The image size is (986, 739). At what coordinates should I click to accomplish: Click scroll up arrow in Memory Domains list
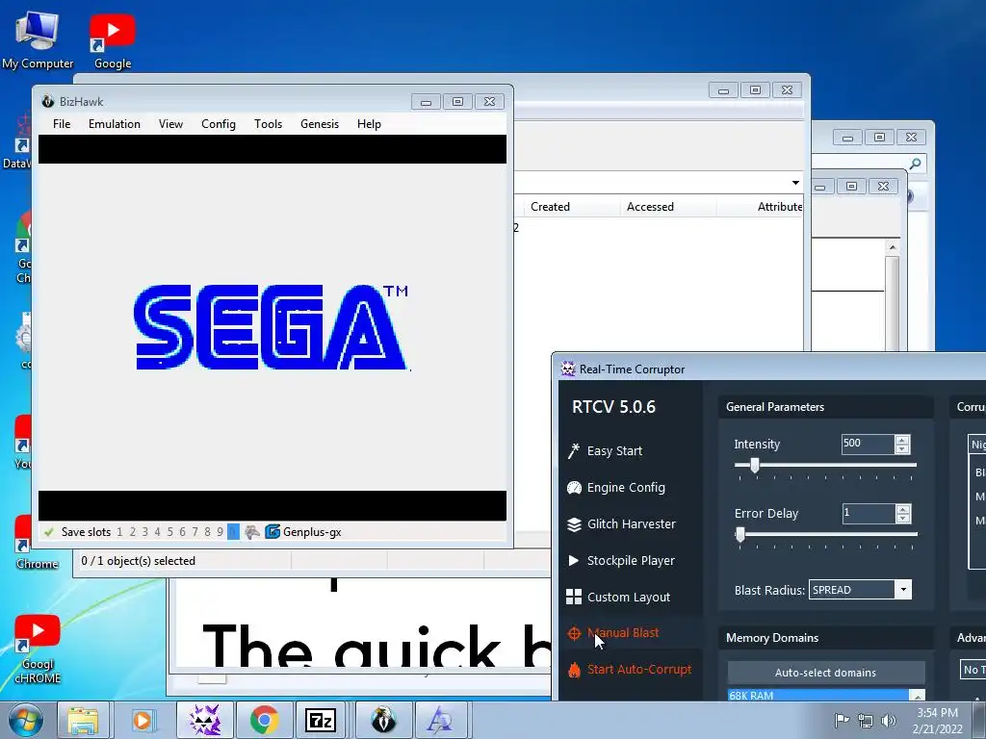(917, 696)
